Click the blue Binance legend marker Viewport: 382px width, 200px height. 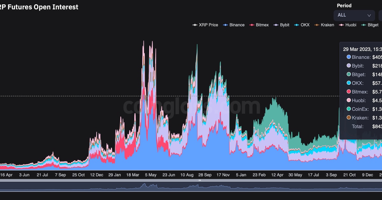[225, 25]
